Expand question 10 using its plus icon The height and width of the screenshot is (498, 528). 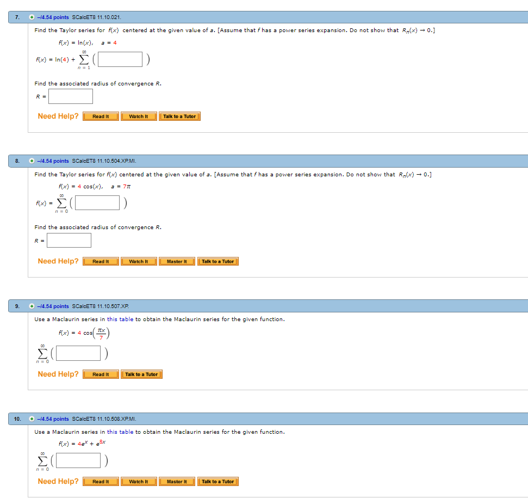pyautogui.click(x=30, y=419)
